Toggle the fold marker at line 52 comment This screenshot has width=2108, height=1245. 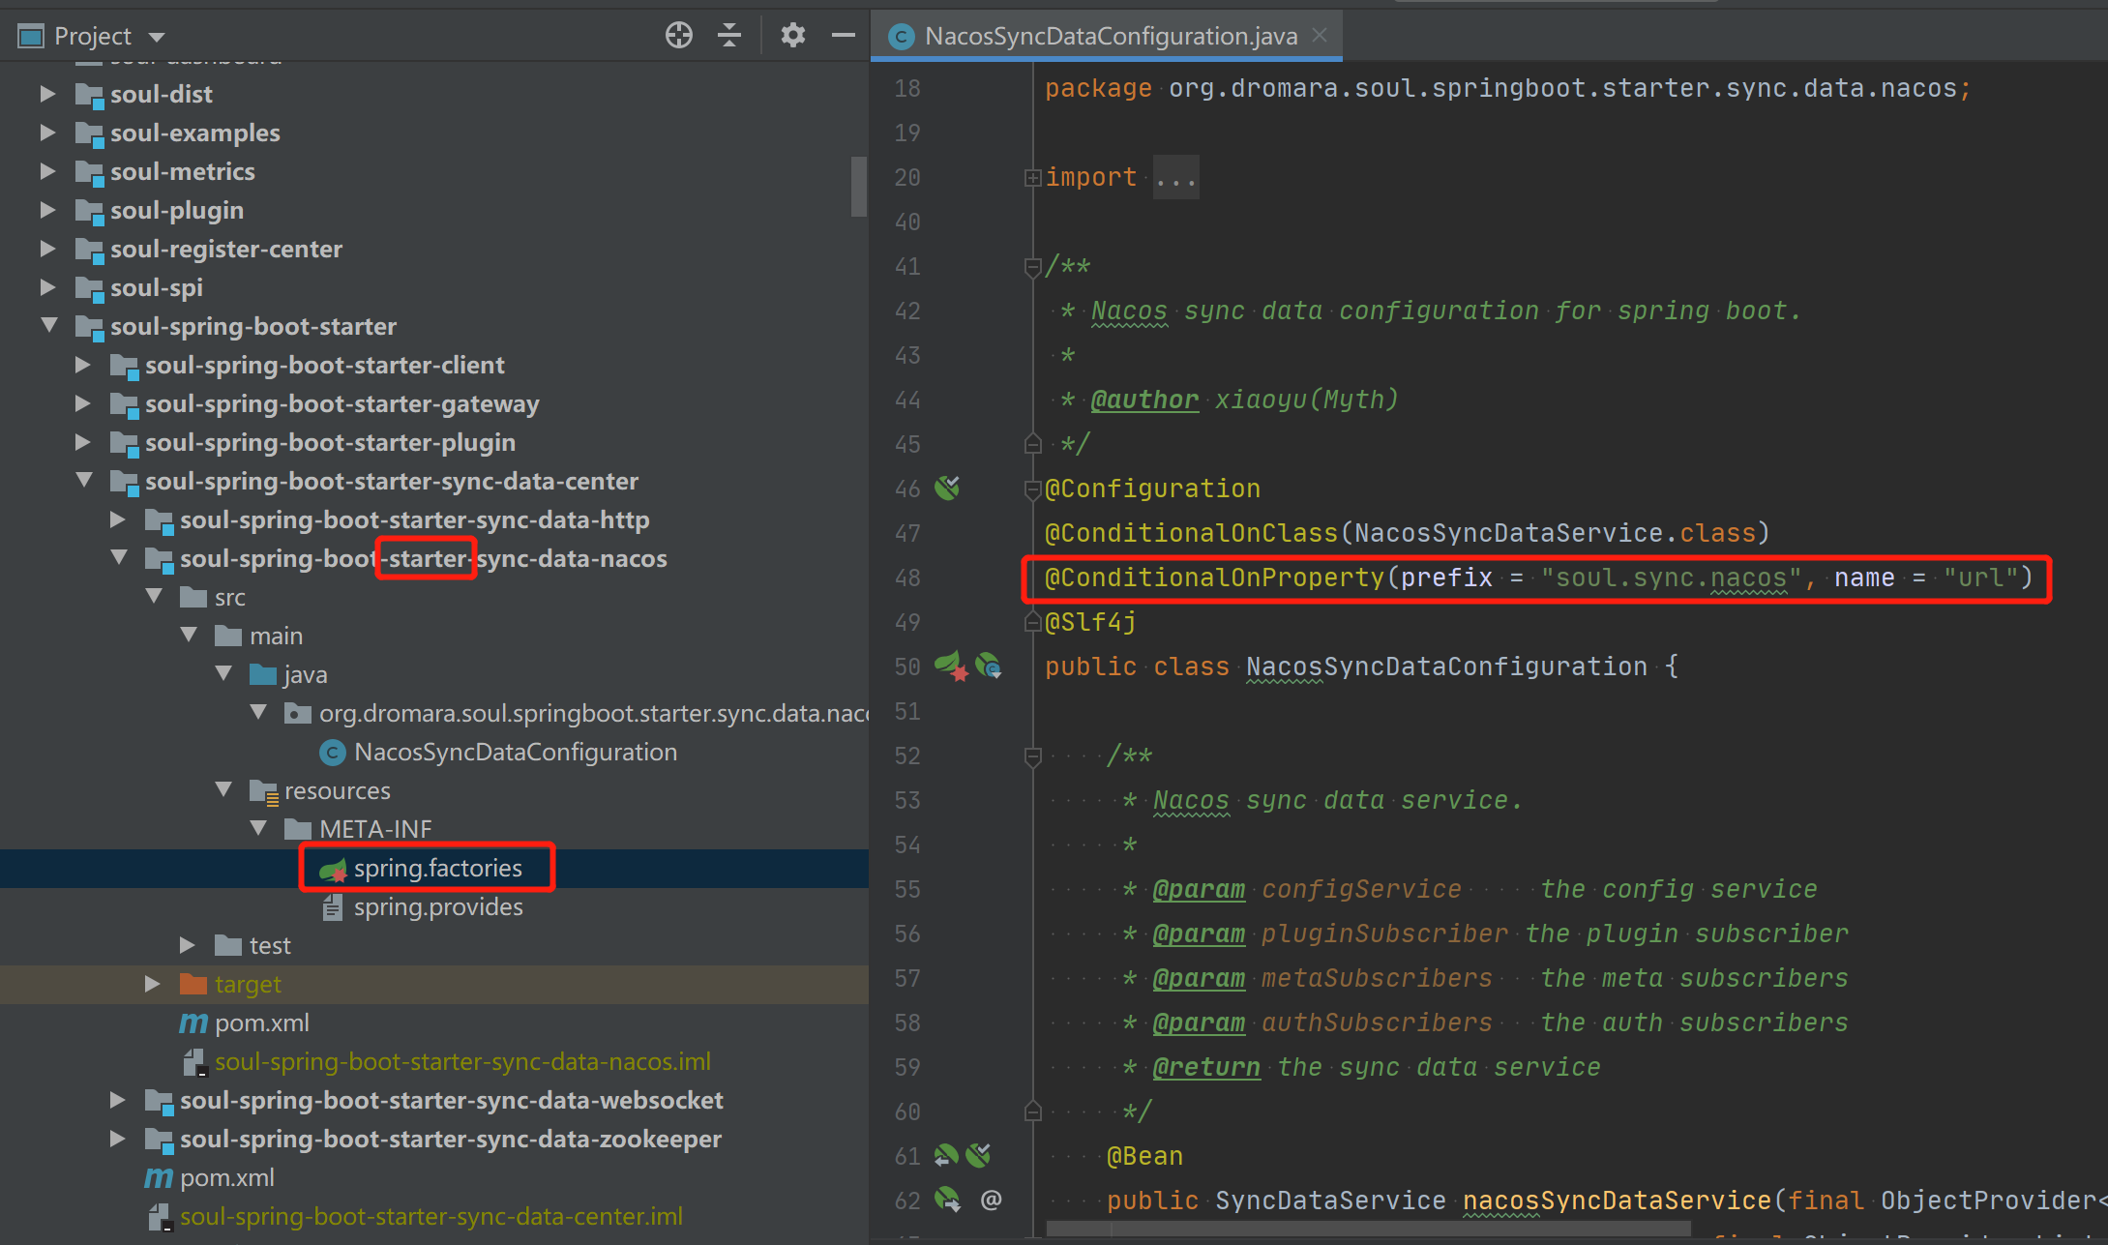[x=1032, y=756]
